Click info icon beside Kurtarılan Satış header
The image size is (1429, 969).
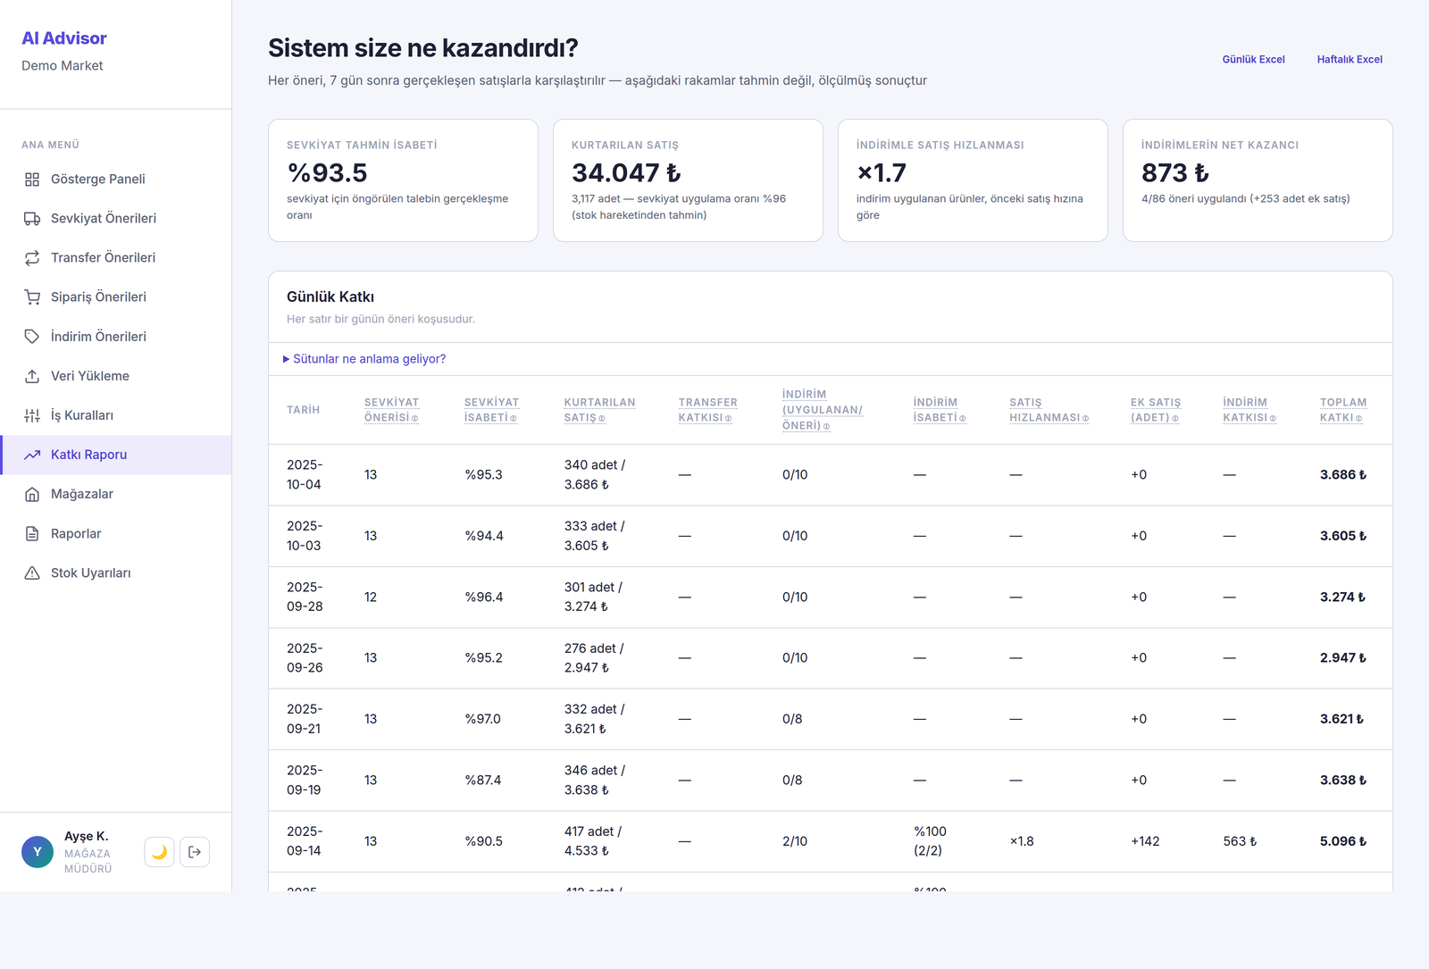coord(602,418)
